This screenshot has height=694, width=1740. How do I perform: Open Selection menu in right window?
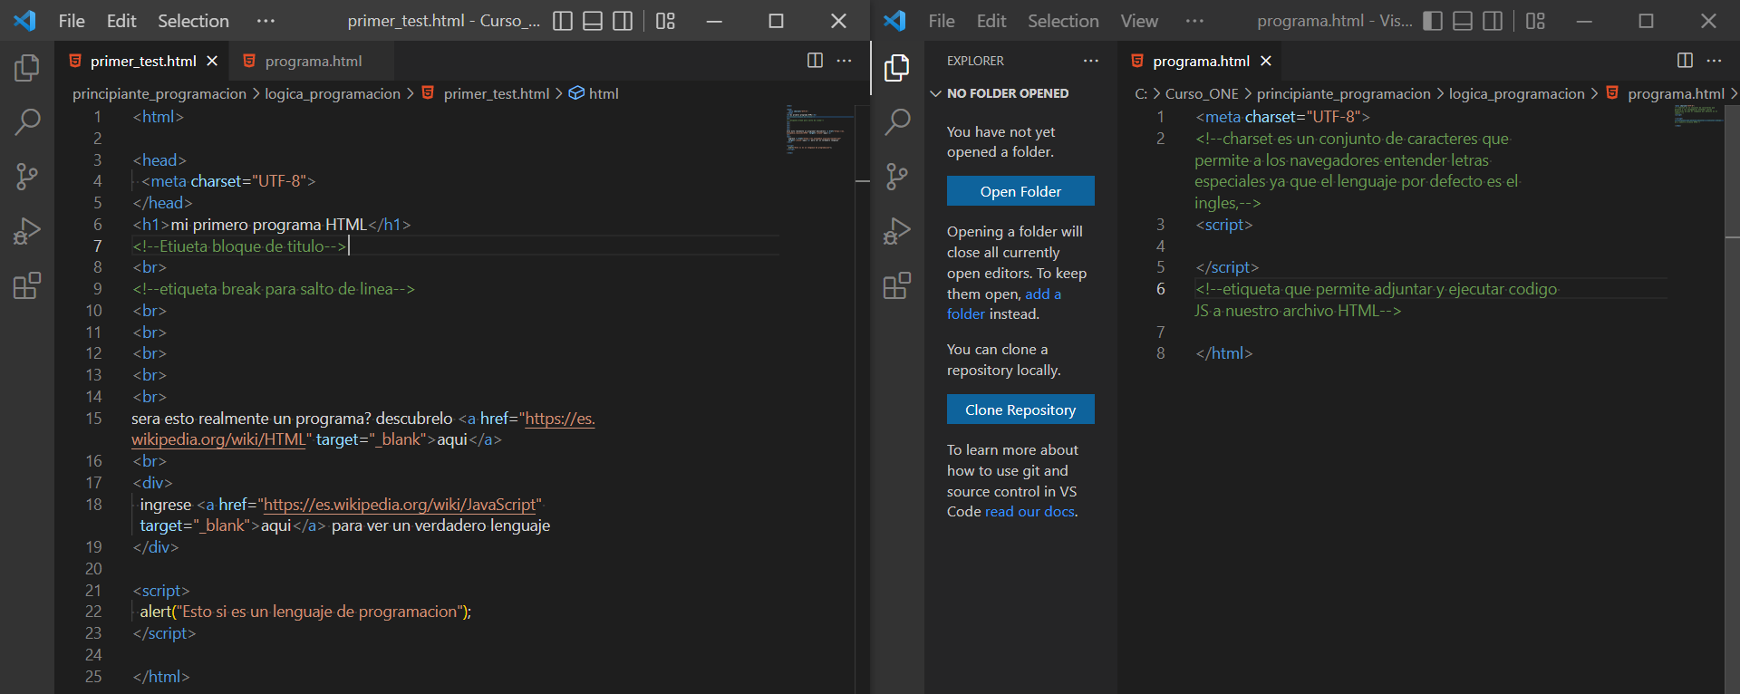[1063, 21]
